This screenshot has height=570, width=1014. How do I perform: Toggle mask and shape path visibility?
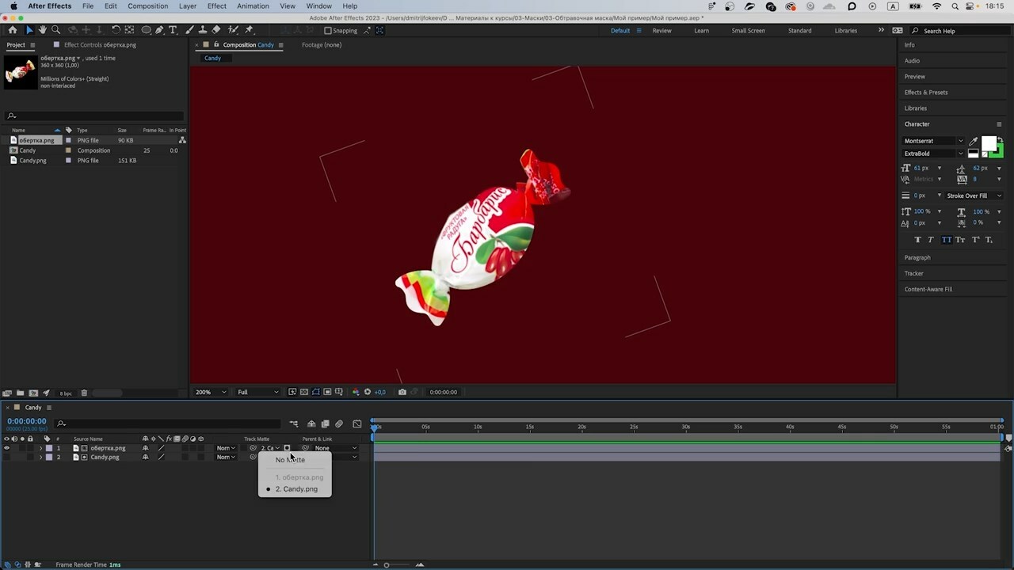(x=316, y=392)
